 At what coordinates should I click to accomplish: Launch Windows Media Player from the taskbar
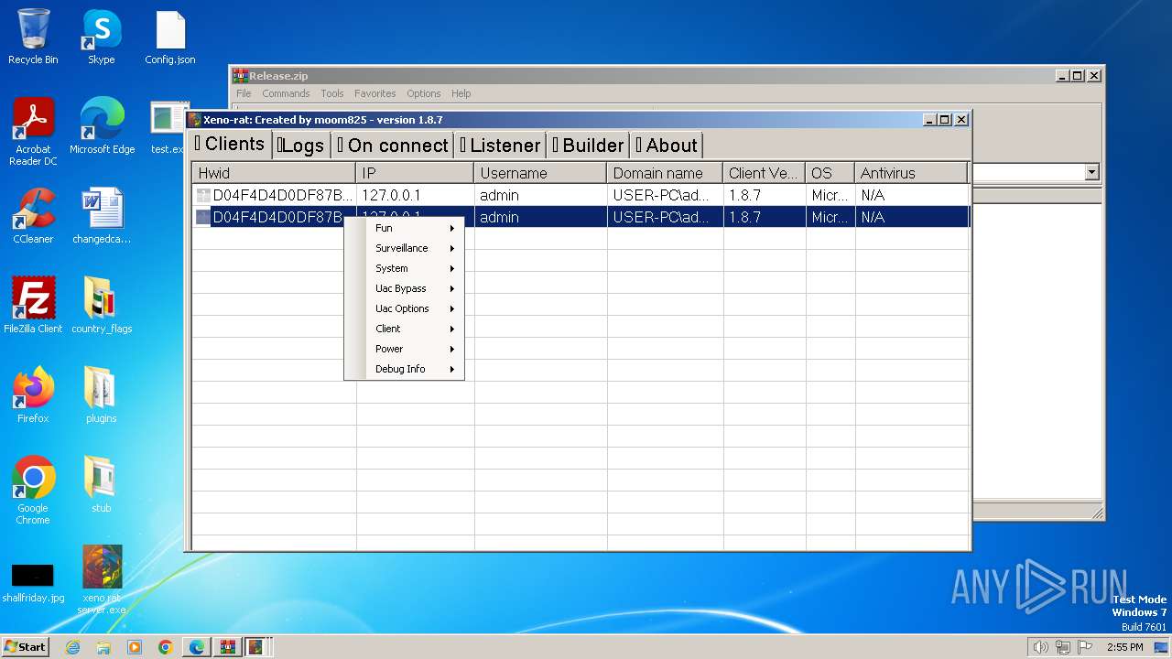135,647
